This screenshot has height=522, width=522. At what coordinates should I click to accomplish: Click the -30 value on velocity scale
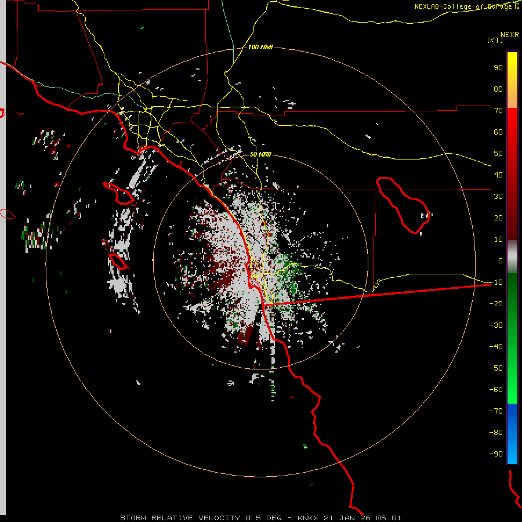[496, 325]
